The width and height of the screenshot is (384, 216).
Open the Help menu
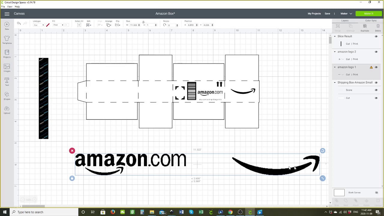(17, 7)
